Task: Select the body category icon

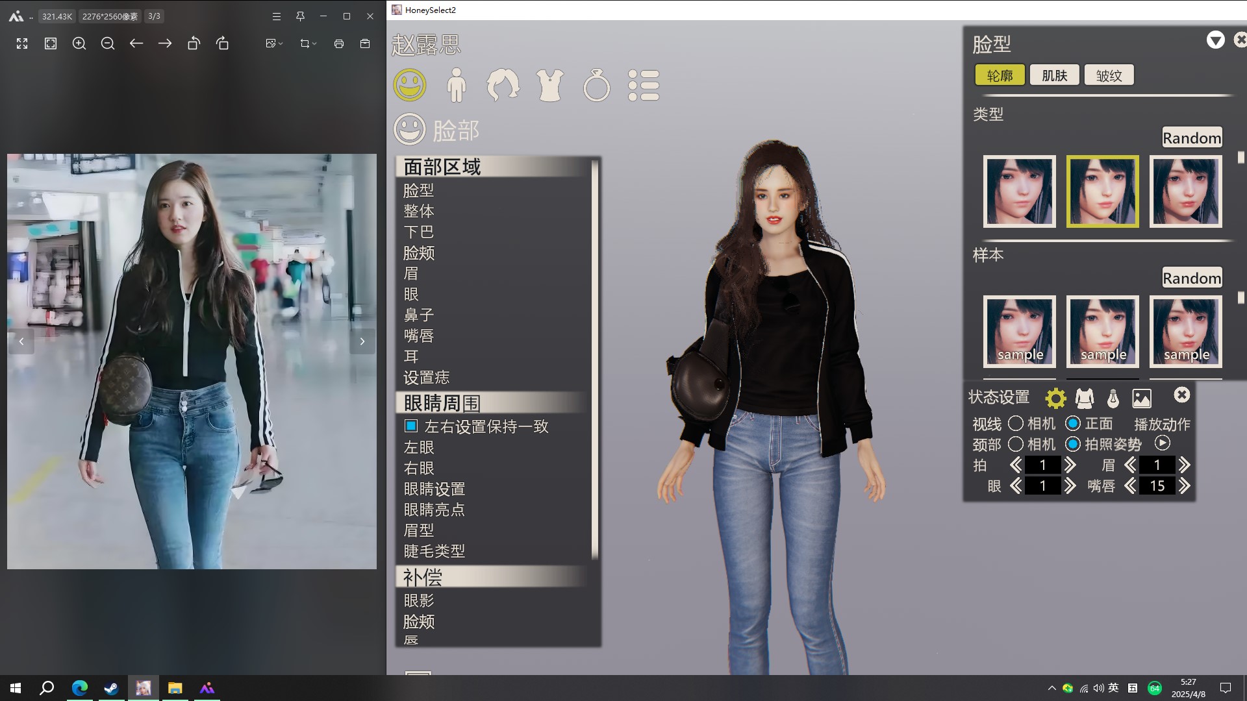Action: 457,85
